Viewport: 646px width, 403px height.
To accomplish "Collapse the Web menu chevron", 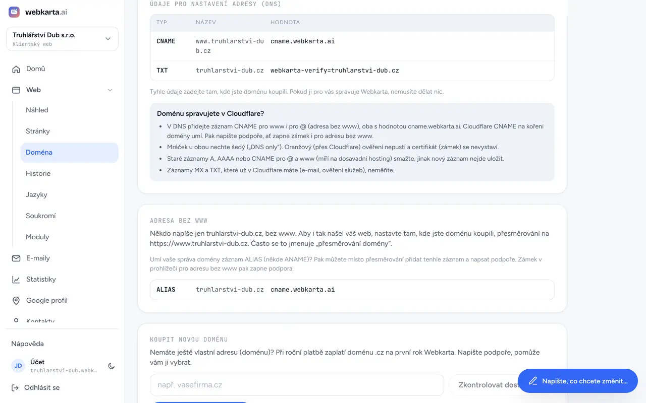I will click(110, 90).
